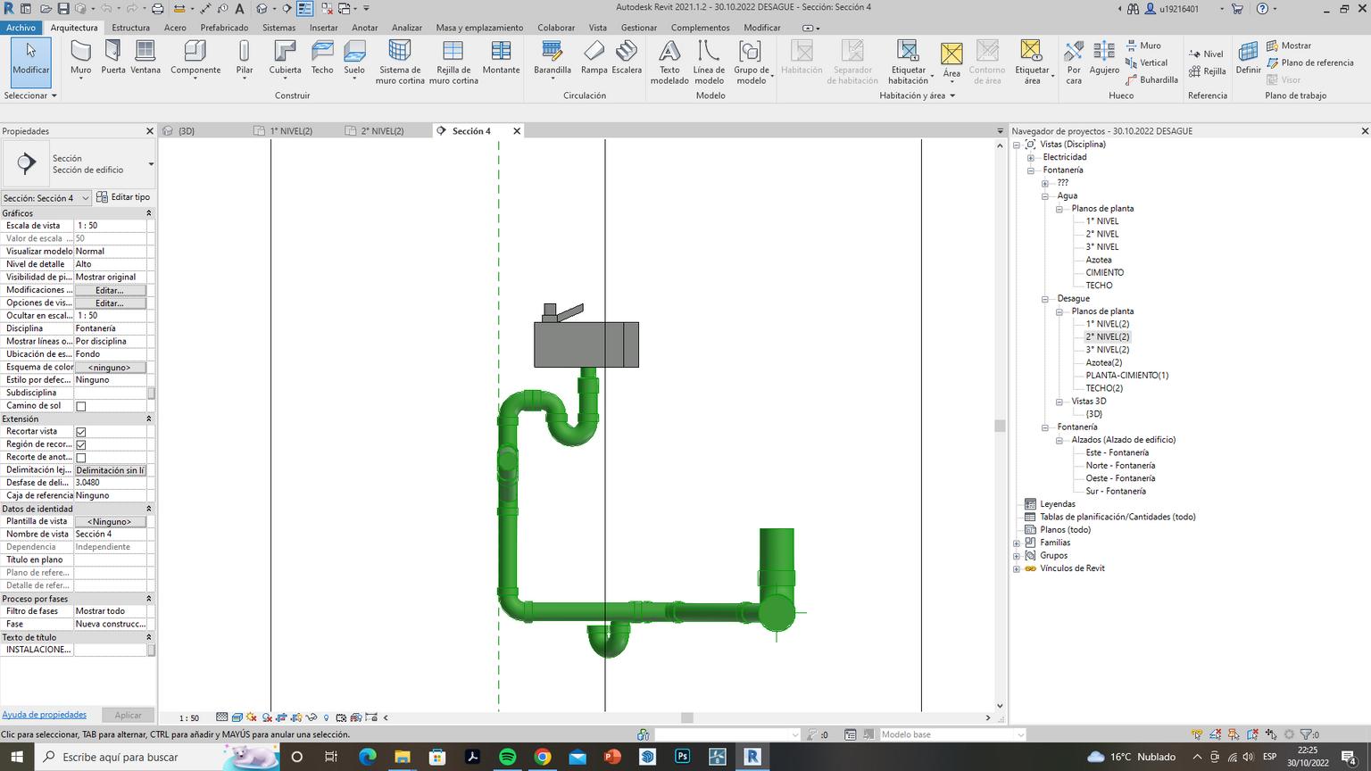Enable the Camino de sol checkbox
Screen dimensions: 1371x771
[x=81, y=406]
